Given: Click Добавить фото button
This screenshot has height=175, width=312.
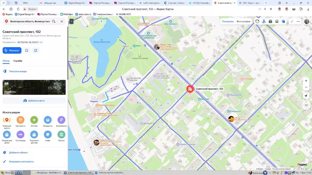Looking at the screenshot, I should tap(34, 101).
